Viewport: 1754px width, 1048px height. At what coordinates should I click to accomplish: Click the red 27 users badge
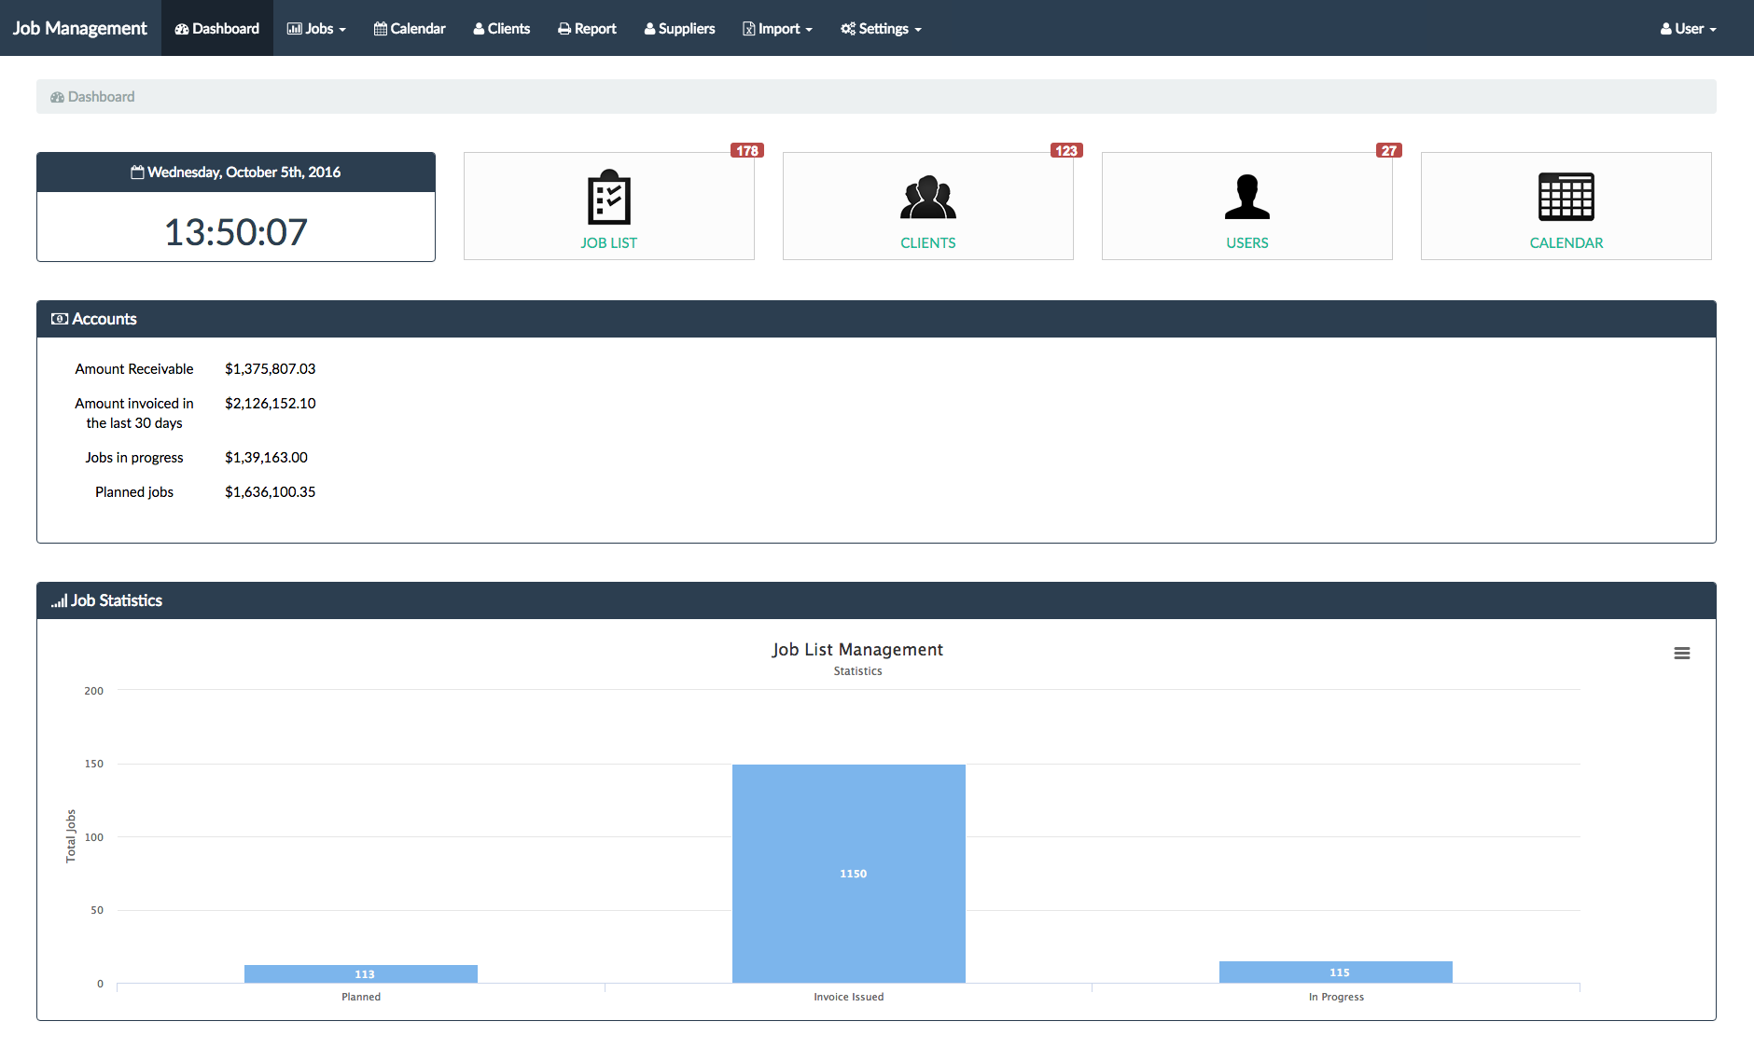pos(1388,151)
